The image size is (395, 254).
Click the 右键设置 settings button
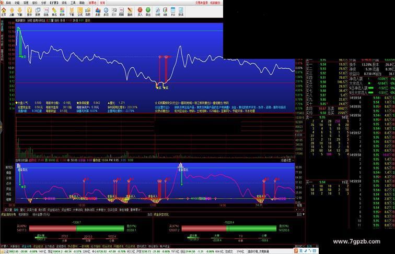(286, 160)
